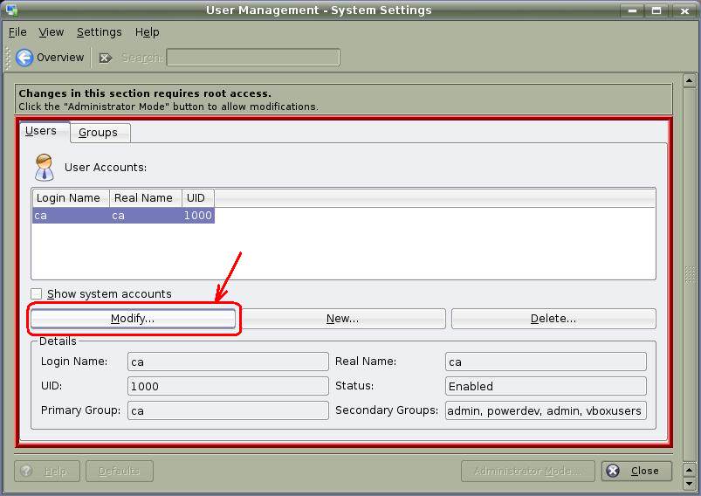Maximize the User Management window
The height and width of the screenshot is (496, 701).
[x=657, y=10]
